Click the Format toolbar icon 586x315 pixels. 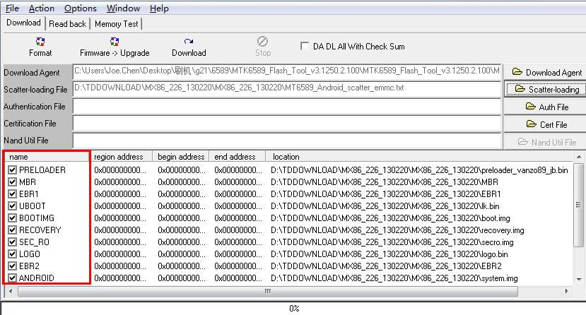[x=40, y=47]
